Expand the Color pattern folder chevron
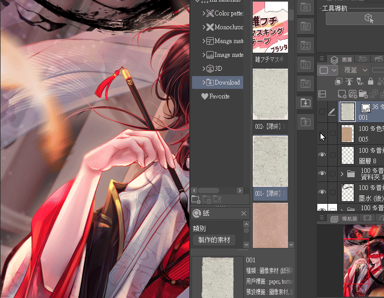Screen dimensions: 384x298 tap(204, 13)
